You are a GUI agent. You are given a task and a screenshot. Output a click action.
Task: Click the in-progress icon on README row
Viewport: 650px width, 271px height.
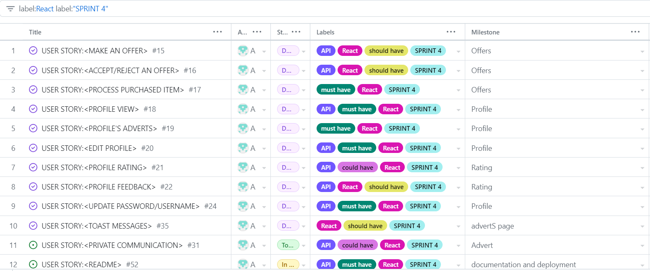tap(33, 264)
